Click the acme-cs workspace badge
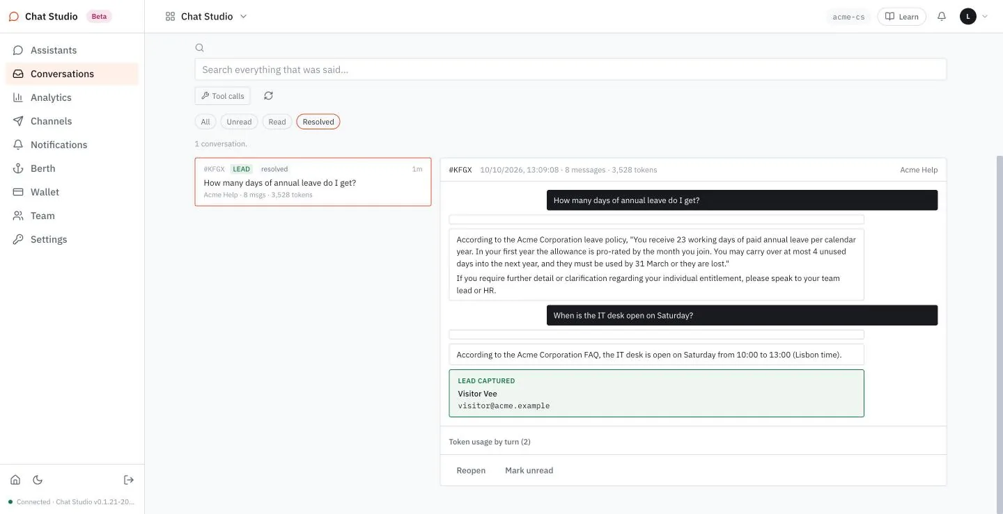The width and height of the screenshot is (1003, 514). [848, 17]
